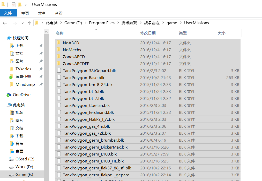Open the 屏幕快照 pinned folder

click(x=20, y=76)
